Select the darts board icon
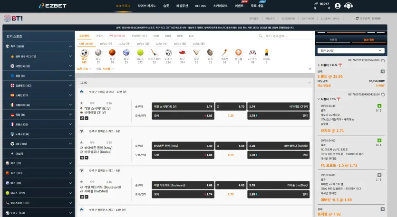The height and width of the screenshot is (217, 397). click(x=211, y=53)
